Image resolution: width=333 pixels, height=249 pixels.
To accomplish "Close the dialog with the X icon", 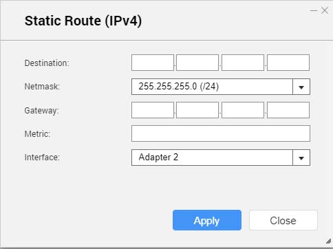I will [x=325, y=10].
